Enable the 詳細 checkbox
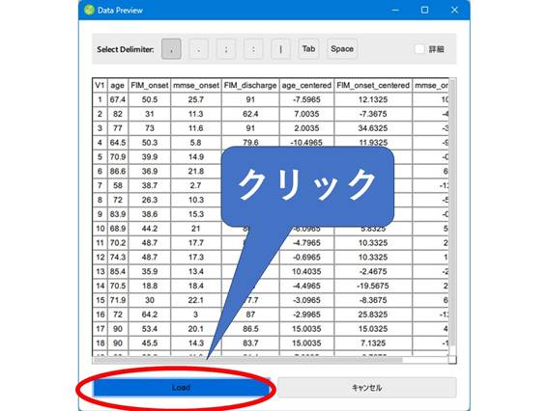This screenshot has height=411, width=548. click(419, 49)
